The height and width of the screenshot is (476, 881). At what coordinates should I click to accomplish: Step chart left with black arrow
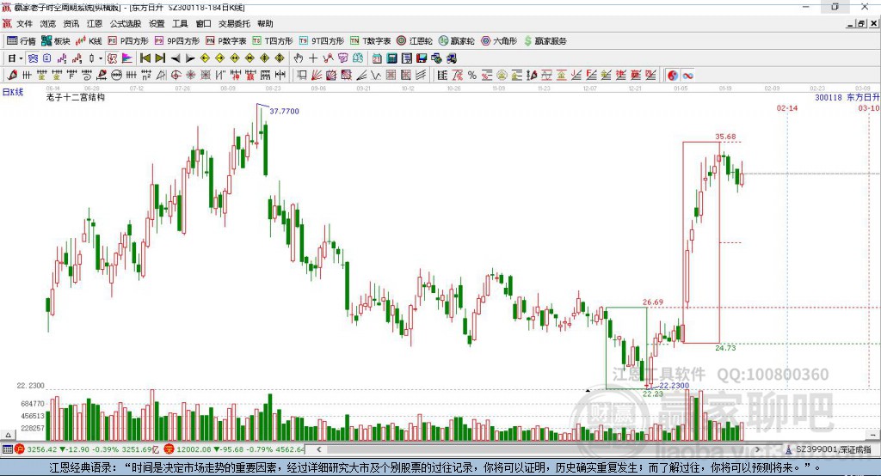(x=176, y=58)
